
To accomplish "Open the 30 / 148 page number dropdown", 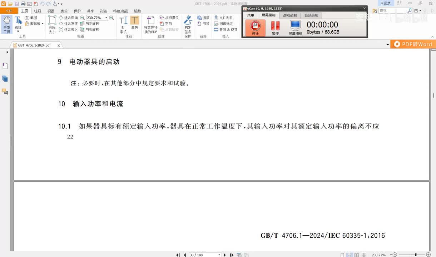I will pyautogui.click(x=219, y=255).
